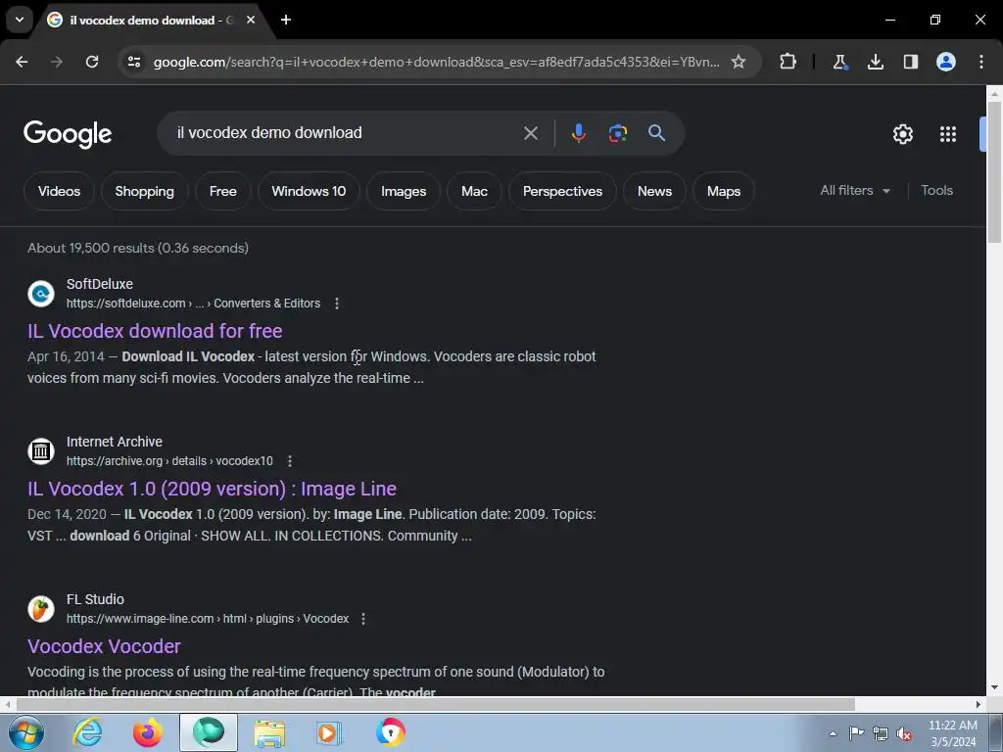1003x752 pixels.
Task: Open File Explorer from the taskbar
Action: 269,732
